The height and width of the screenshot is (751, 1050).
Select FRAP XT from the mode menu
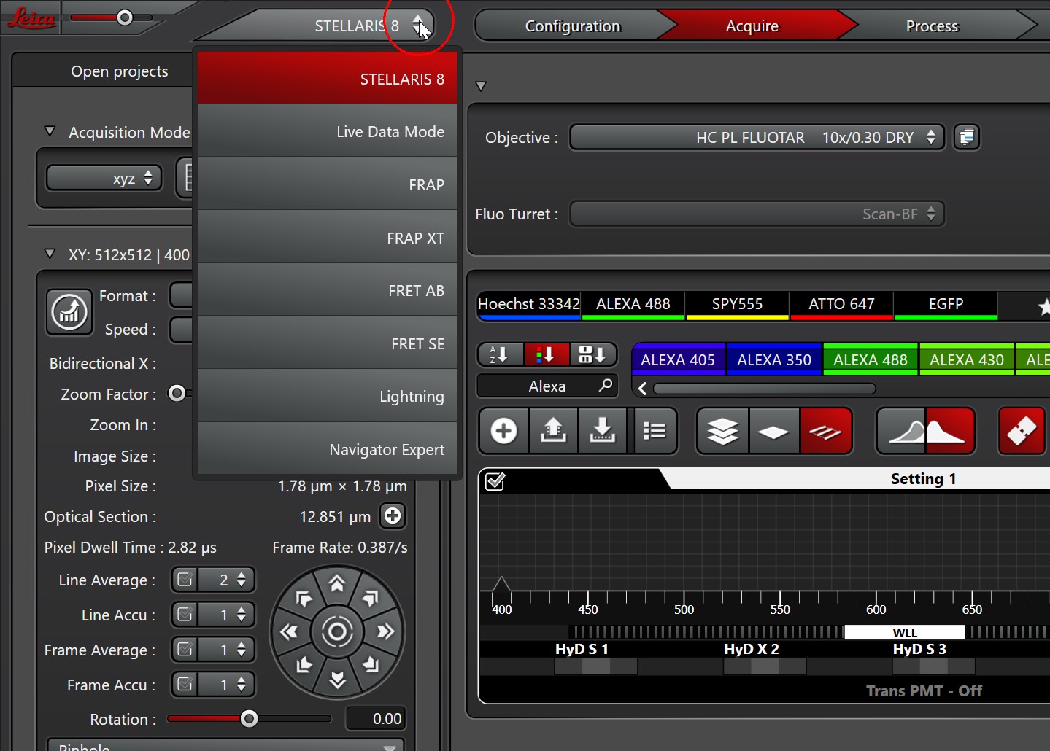click(327, 238)
